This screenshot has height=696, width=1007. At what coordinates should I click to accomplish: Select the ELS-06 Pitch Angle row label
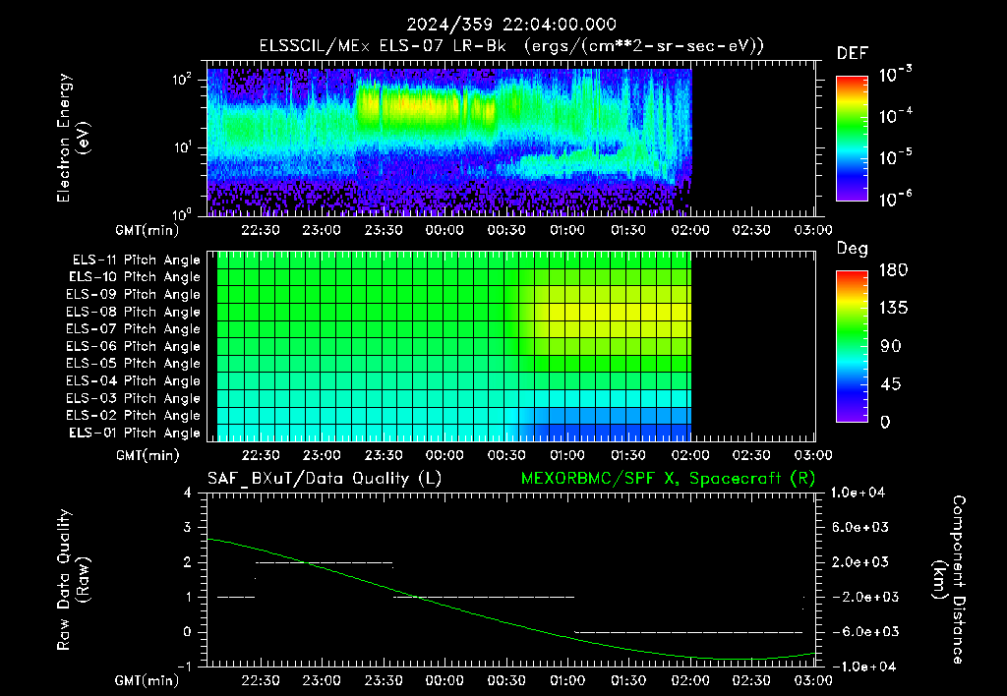pos(134,346)
